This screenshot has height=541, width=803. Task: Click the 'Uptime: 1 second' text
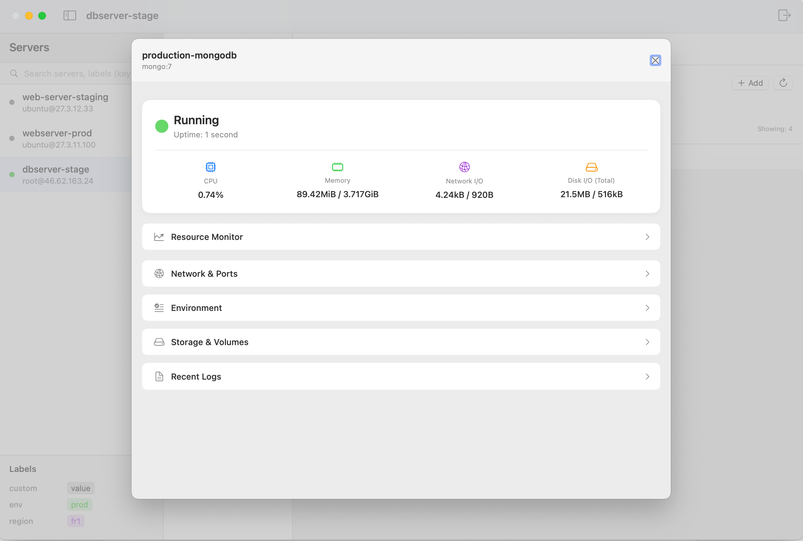(x=205, y=134)
